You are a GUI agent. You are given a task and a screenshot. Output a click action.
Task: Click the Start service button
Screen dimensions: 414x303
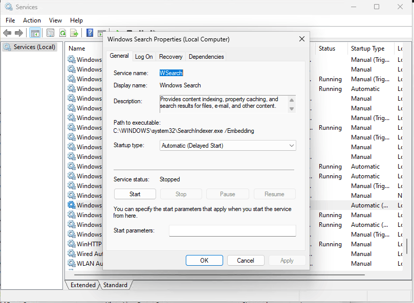click(135, 194)
